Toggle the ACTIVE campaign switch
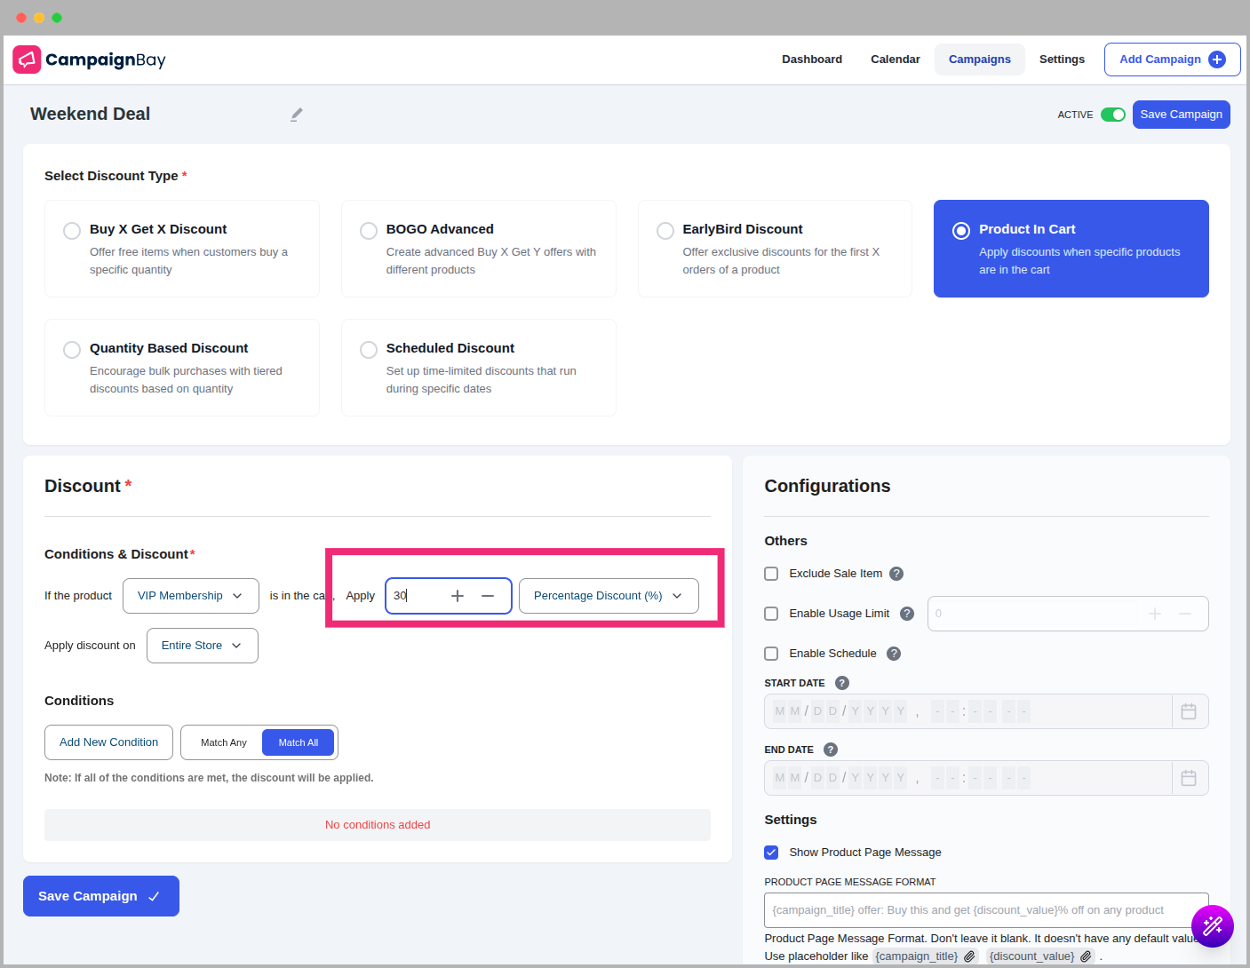 coord(1112,115)
